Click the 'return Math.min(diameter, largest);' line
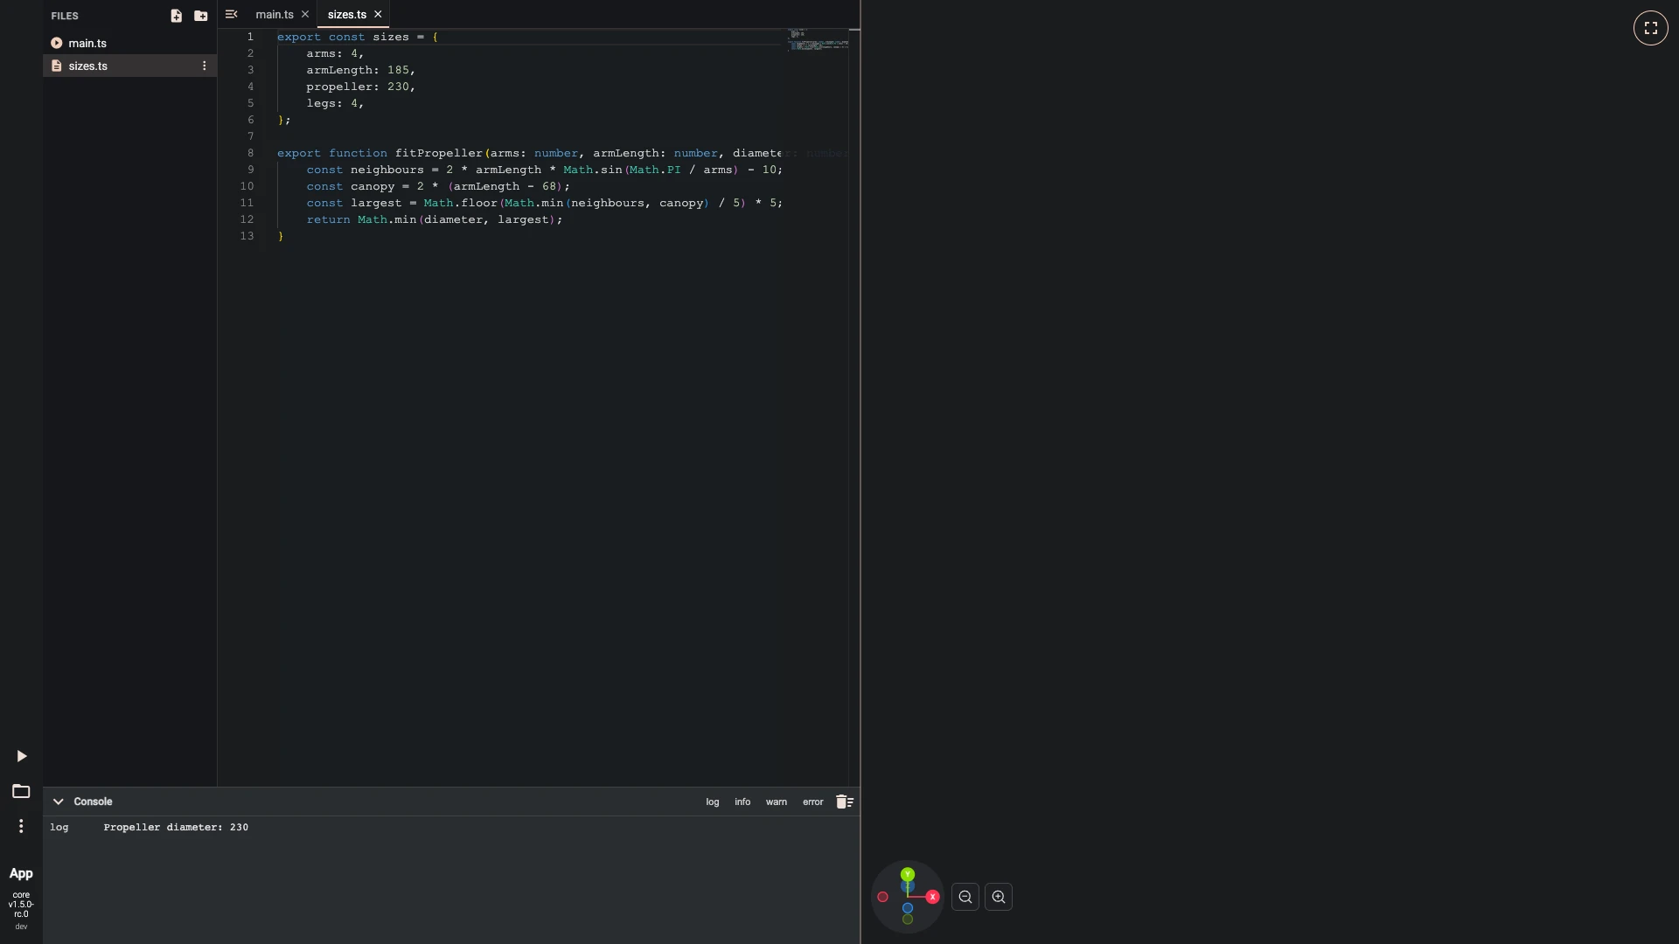This screenshot has height=944, width=1679. 435,219
